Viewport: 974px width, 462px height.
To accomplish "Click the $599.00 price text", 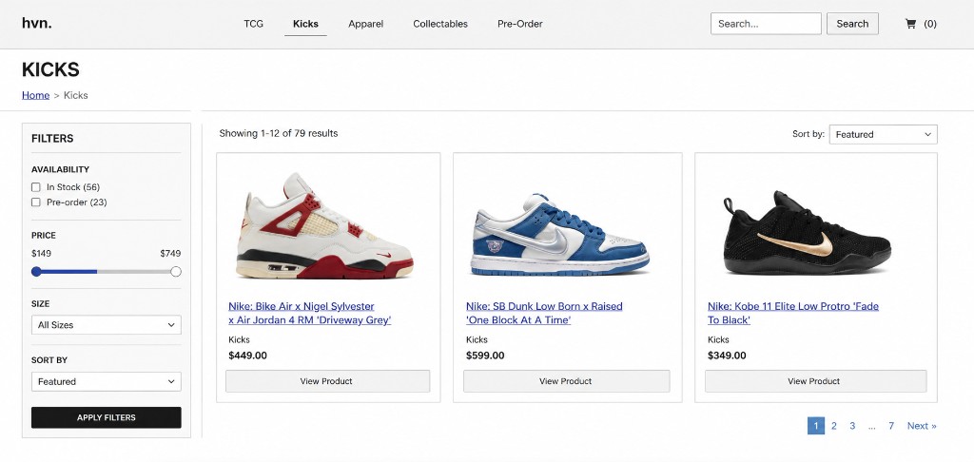I will [485, 356].
